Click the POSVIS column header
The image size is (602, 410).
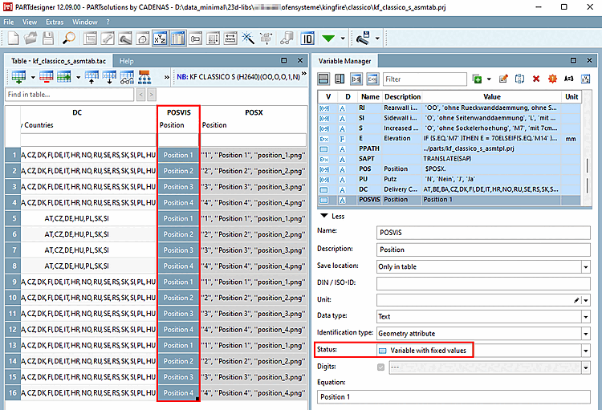pyautogui.click(x=178, y=113)
